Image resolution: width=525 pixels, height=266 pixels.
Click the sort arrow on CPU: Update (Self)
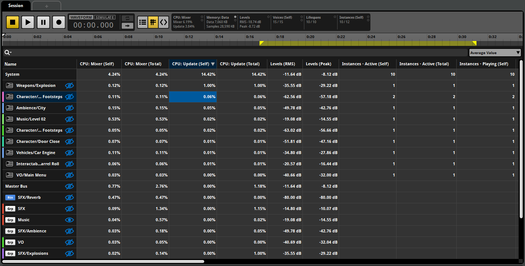click(x=213, y=64)
